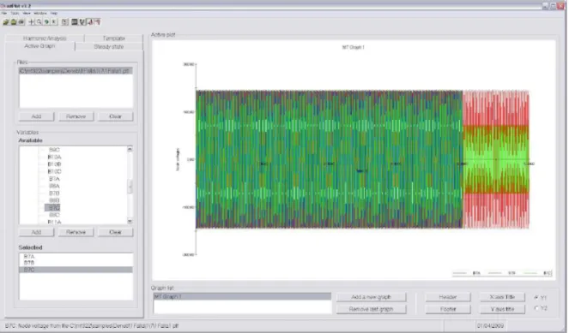Click the document page toolbar icon

64,22
